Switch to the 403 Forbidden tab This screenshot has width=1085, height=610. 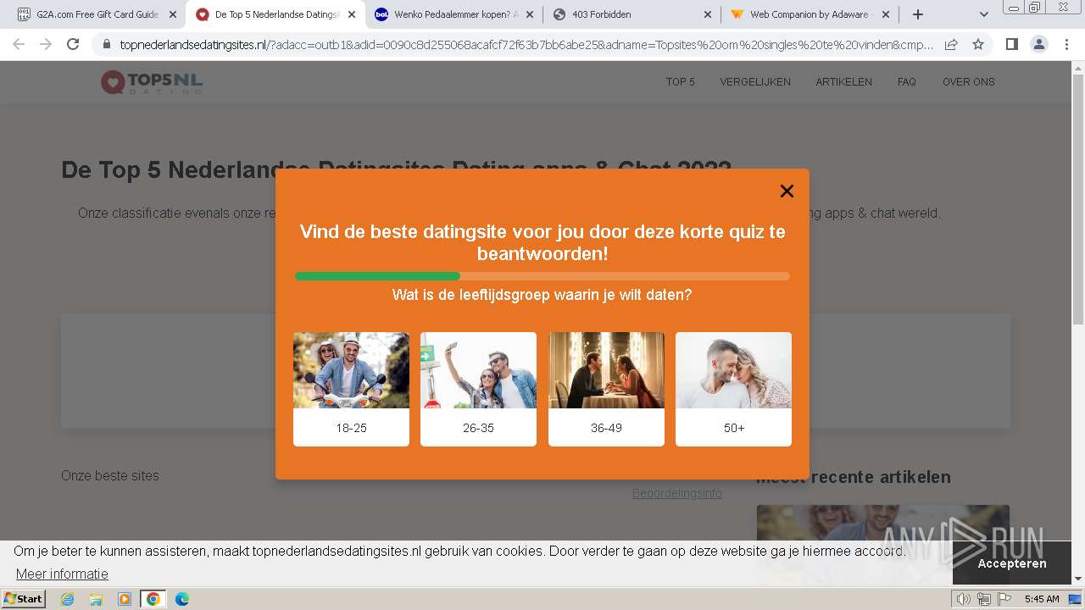click(632, 14)
